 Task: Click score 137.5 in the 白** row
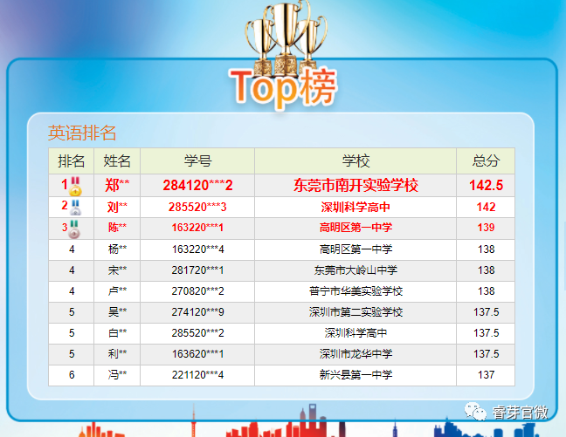click(x=486, y=333)
